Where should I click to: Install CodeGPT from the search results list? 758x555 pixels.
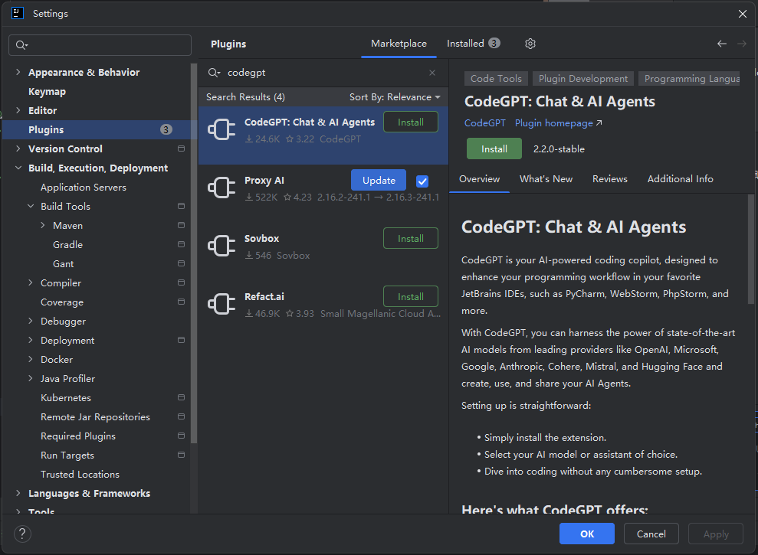click(410, 122)
